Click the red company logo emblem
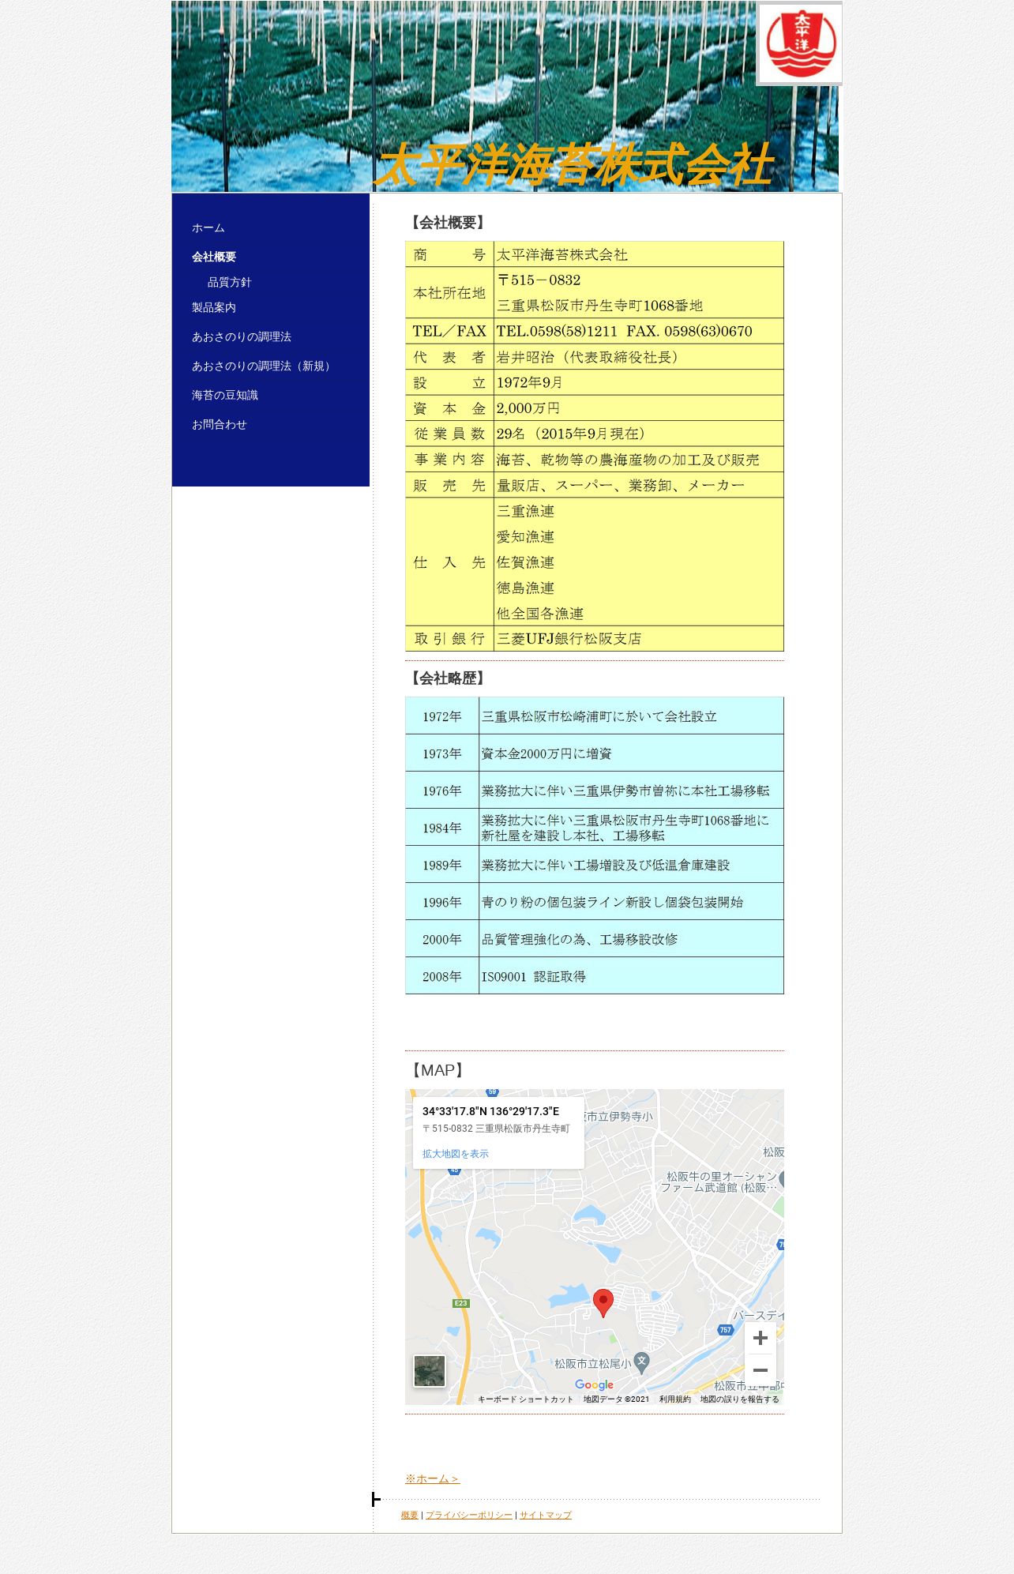Screen dimensions: 1014x1574 click(801, 43)
